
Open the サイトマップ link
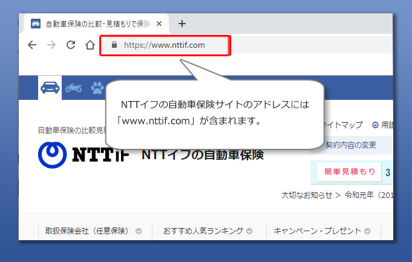pyautogui.click(x=343, y=125)
